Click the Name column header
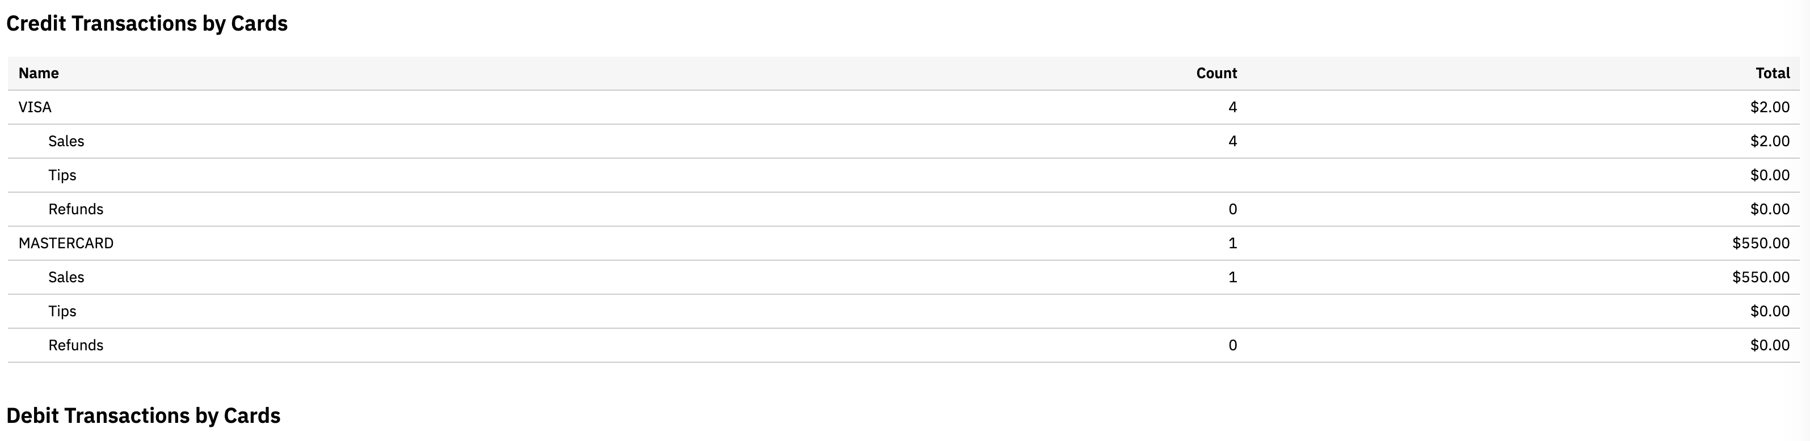1810x441 pixels. 39,73
